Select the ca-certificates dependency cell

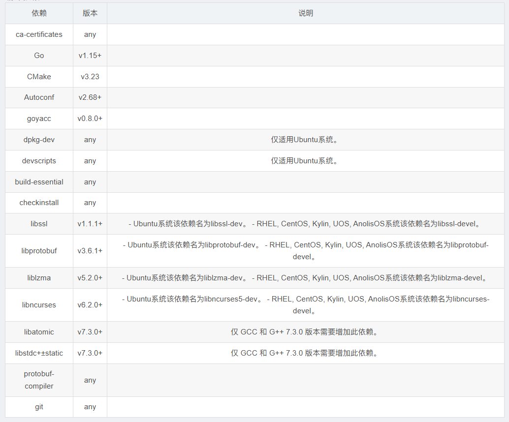(39, 34)
